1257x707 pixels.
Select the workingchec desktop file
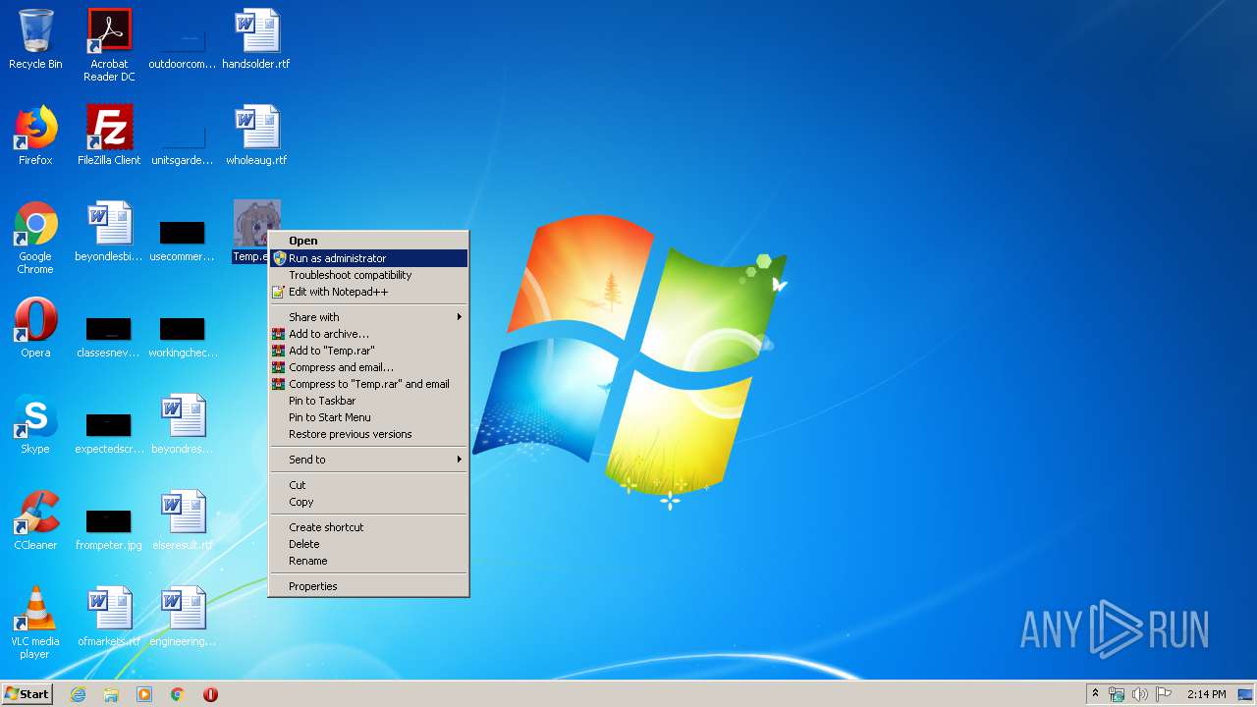click(183, 329)
